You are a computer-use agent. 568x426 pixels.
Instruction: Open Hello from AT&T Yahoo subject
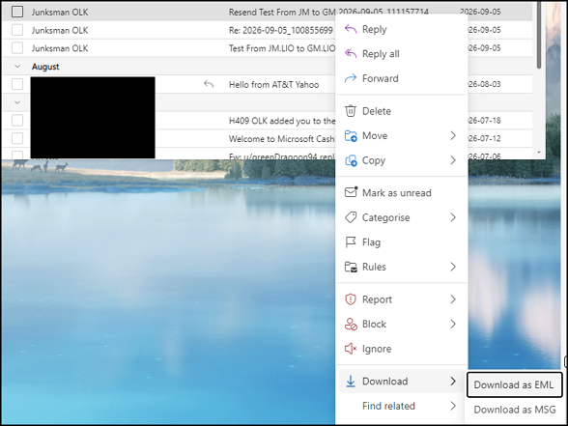pos(274,84)
